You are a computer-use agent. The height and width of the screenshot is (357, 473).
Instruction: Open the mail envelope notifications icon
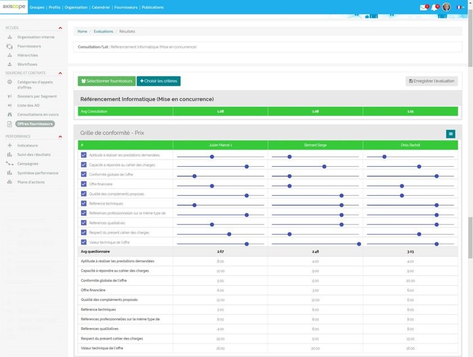coord(424,7)
